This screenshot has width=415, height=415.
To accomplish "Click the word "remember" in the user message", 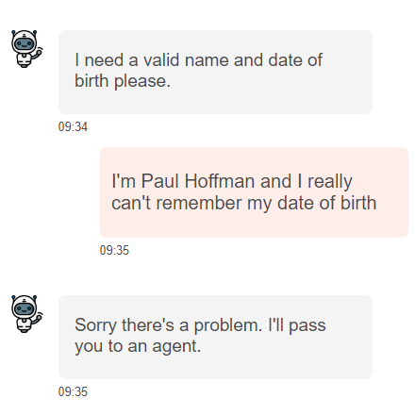I will [x=199, y=203].
